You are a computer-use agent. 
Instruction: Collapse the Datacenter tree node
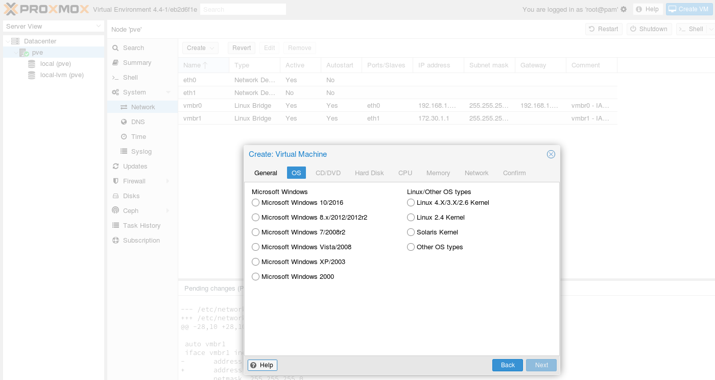[7, 41]
